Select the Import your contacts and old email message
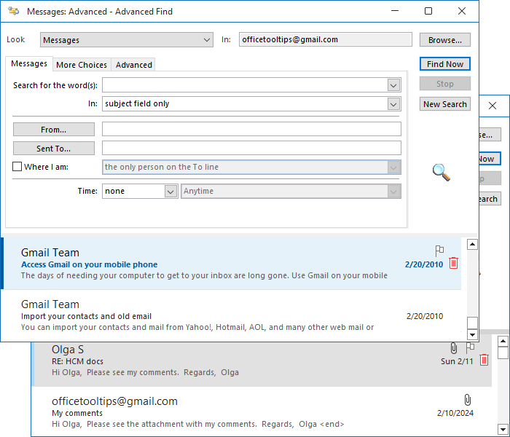510x437 pixels. coord(231,315)
